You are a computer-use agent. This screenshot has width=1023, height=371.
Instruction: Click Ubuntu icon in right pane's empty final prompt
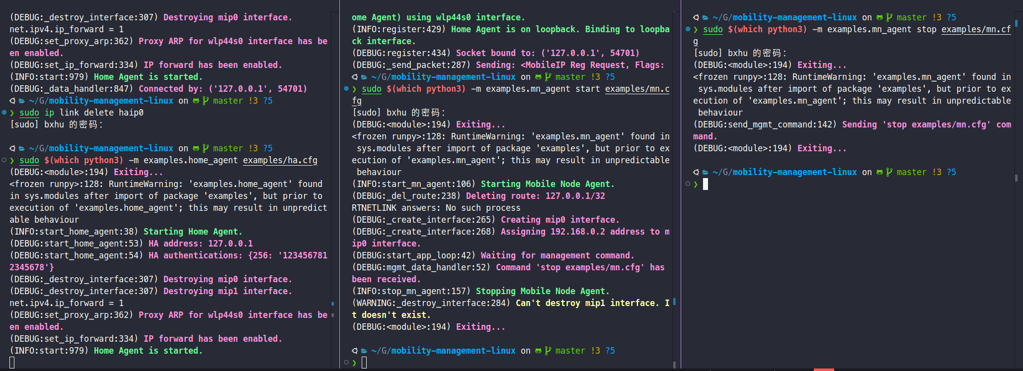pyautogui.click(x=696, y=172)
